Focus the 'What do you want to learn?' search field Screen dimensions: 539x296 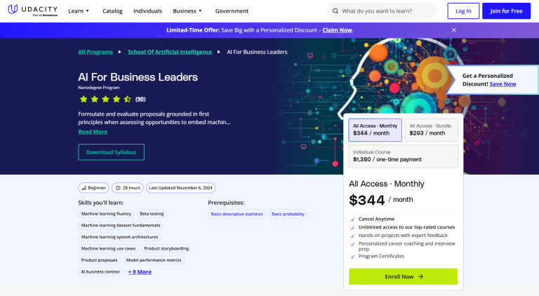(382, 11)
